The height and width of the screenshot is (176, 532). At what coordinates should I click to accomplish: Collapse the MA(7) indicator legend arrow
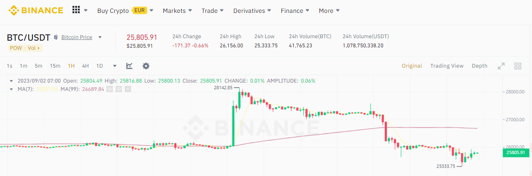tap(11, 89)
